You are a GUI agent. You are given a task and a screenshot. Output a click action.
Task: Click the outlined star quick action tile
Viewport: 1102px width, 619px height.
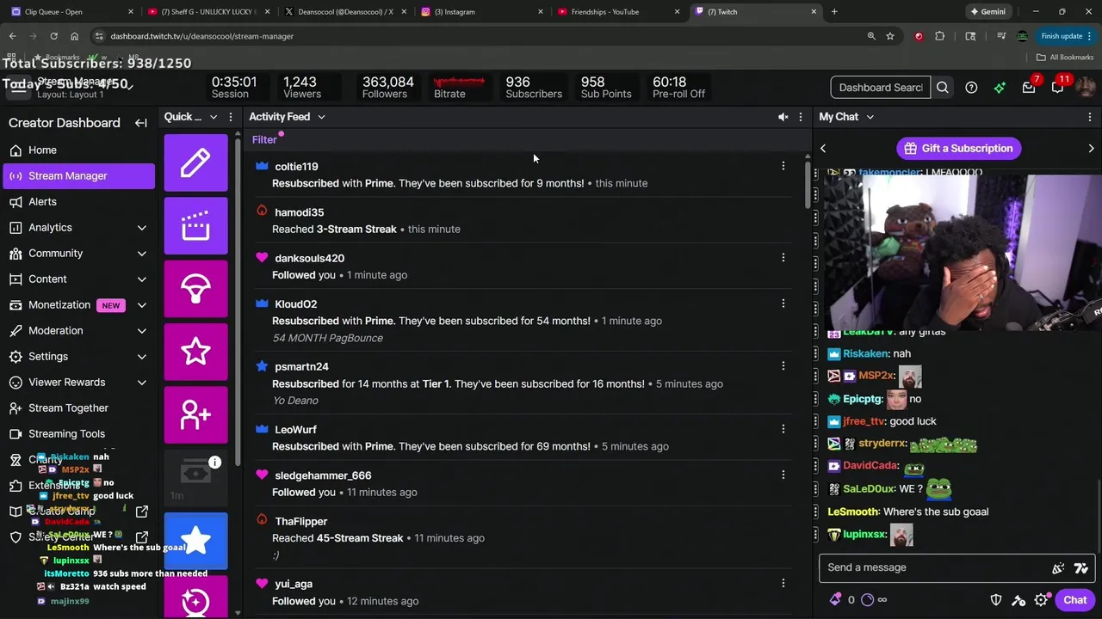195,351
